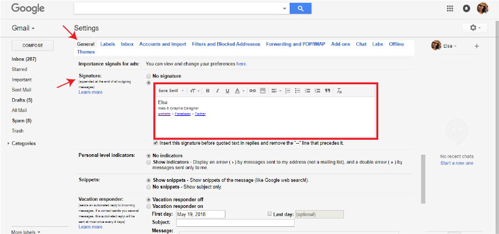Insert bulleted list in signature
The image size is (499, 234).
pos(297,91)
